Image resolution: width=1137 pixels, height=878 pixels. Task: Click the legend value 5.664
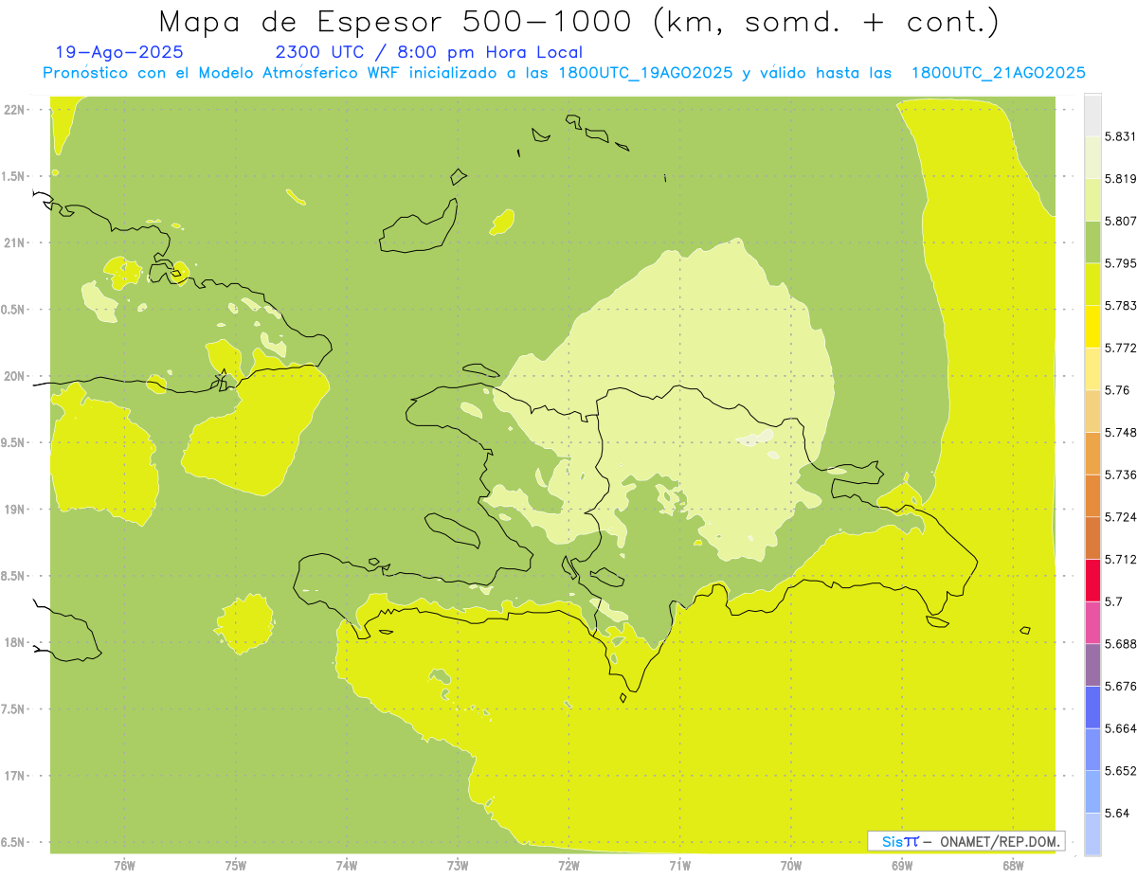1120,728
